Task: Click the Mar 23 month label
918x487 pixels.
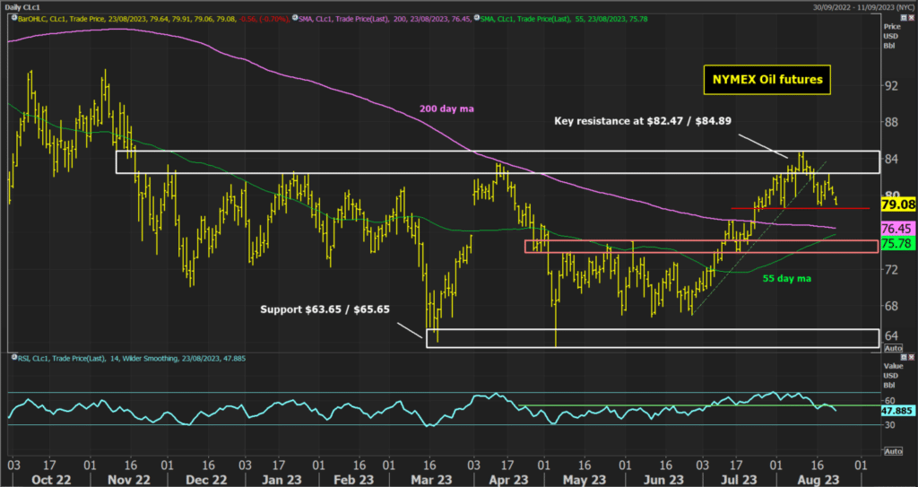Action: click(429, 480)
